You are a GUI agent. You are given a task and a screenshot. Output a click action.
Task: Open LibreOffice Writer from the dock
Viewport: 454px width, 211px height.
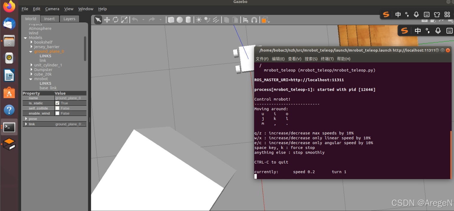tap(9, 76)
